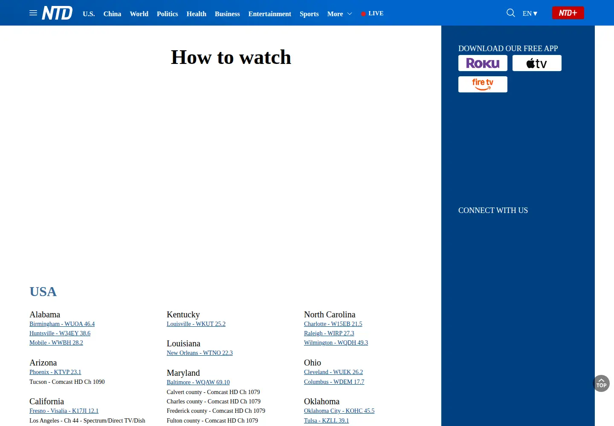Open the World section
Screen dimensions: 614x426
pyautogui.click(x=139, y=14)
